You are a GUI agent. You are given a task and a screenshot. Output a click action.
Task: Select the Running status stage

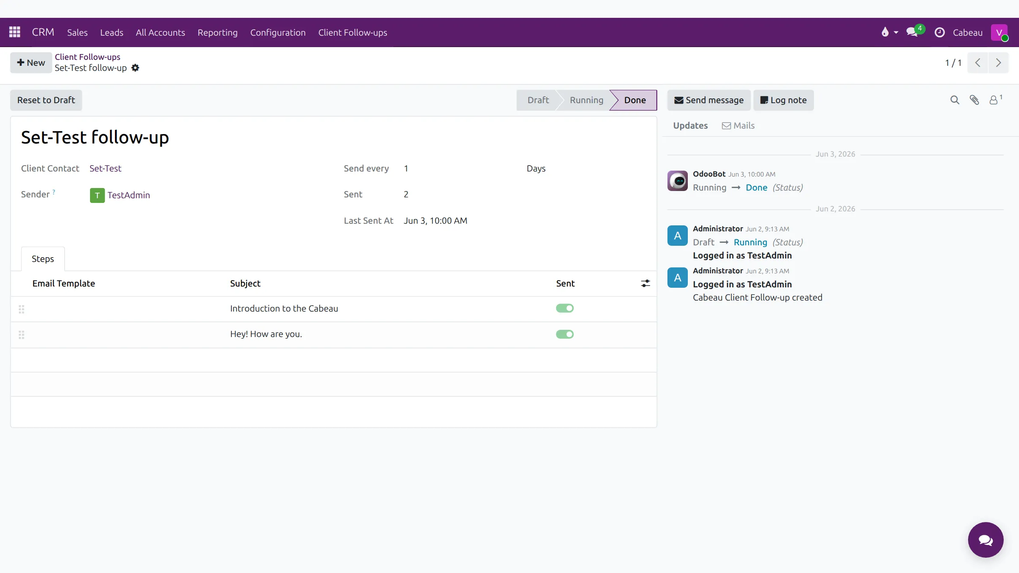pos(586,100)
